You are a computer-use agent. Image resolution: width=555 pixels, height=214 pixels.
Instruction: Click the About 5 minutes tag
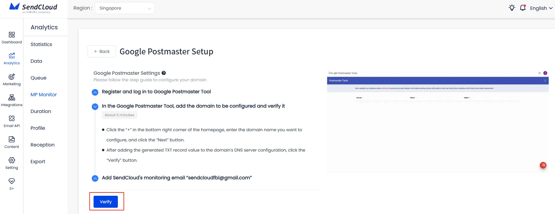tap(119, 115)
